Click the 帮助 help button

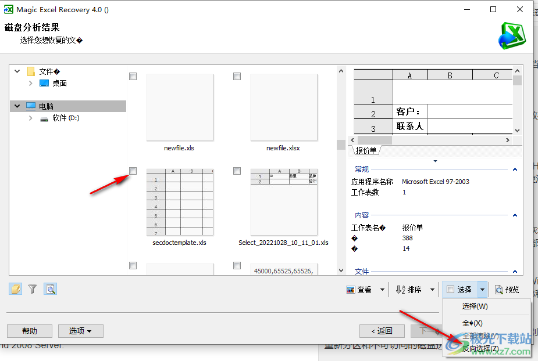[29, 331]
